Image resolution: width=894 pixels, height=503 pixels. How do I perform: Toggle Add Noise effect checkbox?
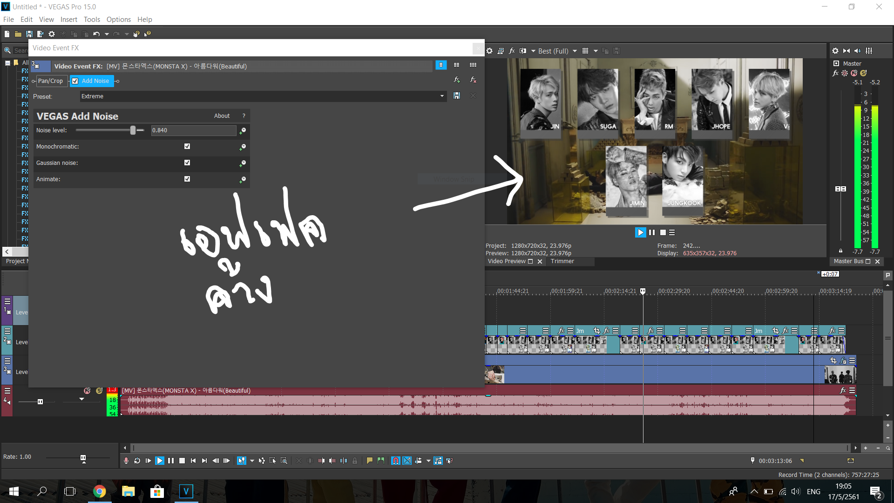coord(75,81)
